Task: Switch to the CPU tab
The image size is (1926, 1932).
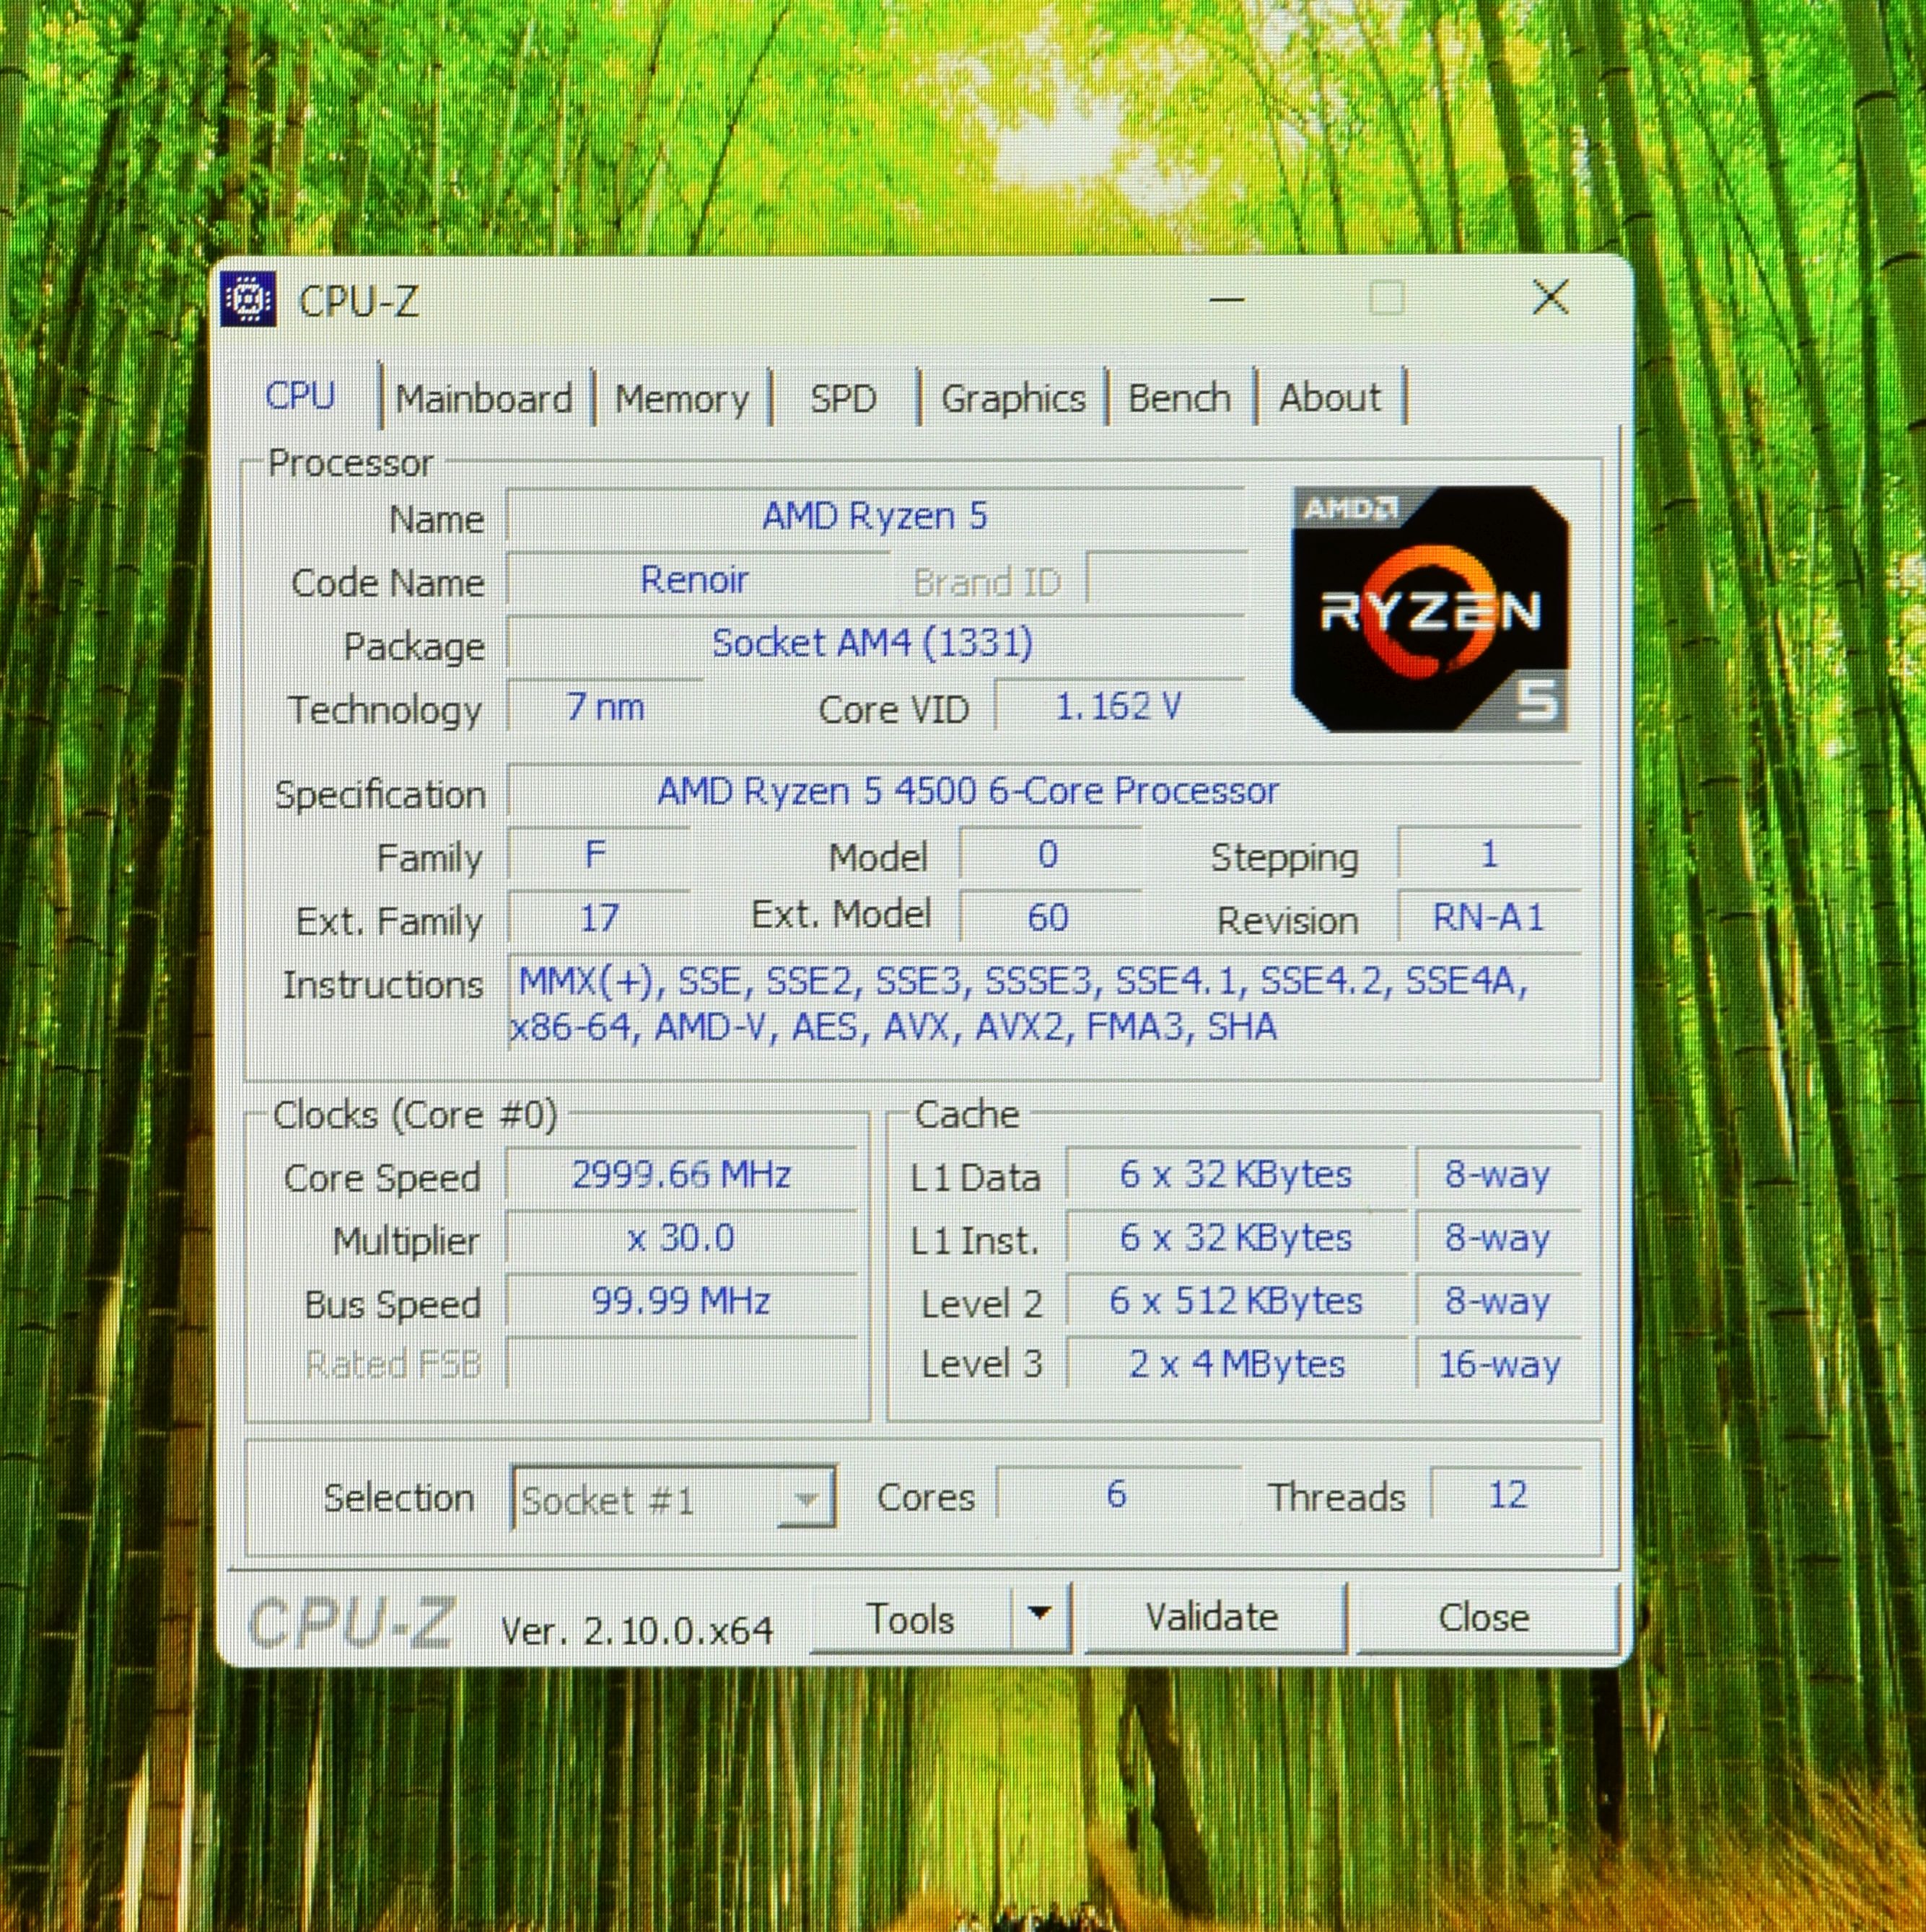Action: (300, 396)
